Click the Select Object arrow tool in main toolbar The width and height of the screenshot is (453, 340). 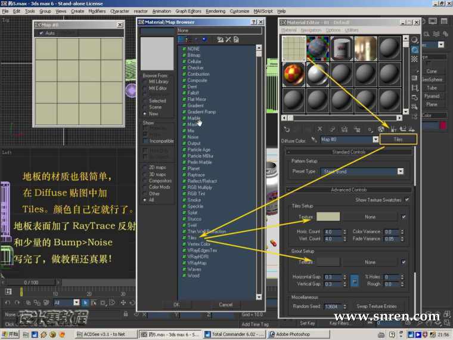click(x=85, y=302)
